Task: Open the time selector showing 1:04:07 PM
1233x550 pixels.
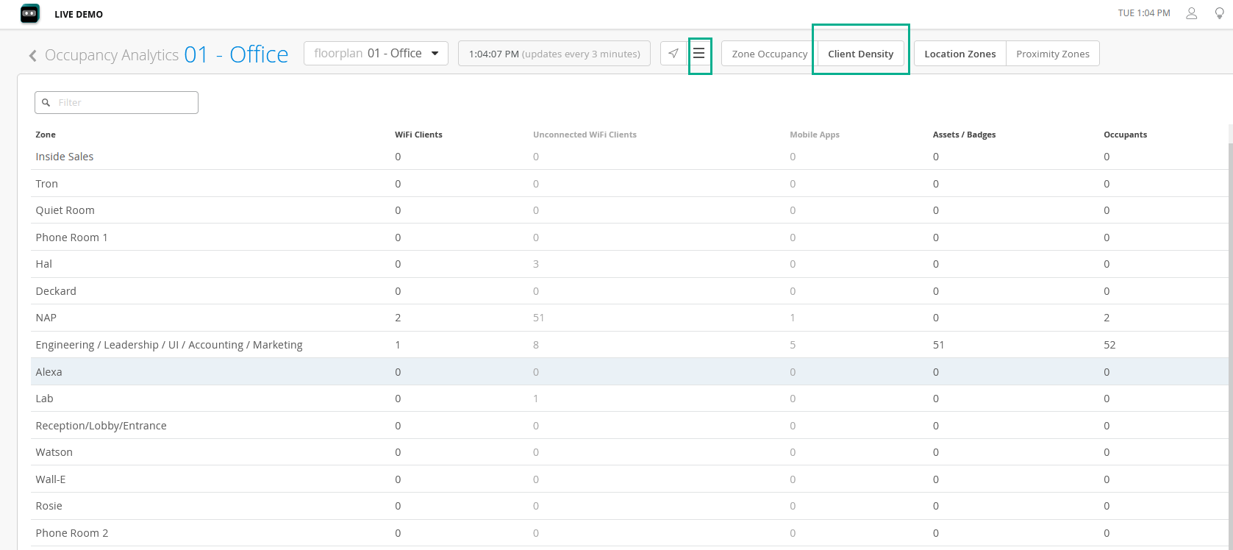Action: coord(554,54)
